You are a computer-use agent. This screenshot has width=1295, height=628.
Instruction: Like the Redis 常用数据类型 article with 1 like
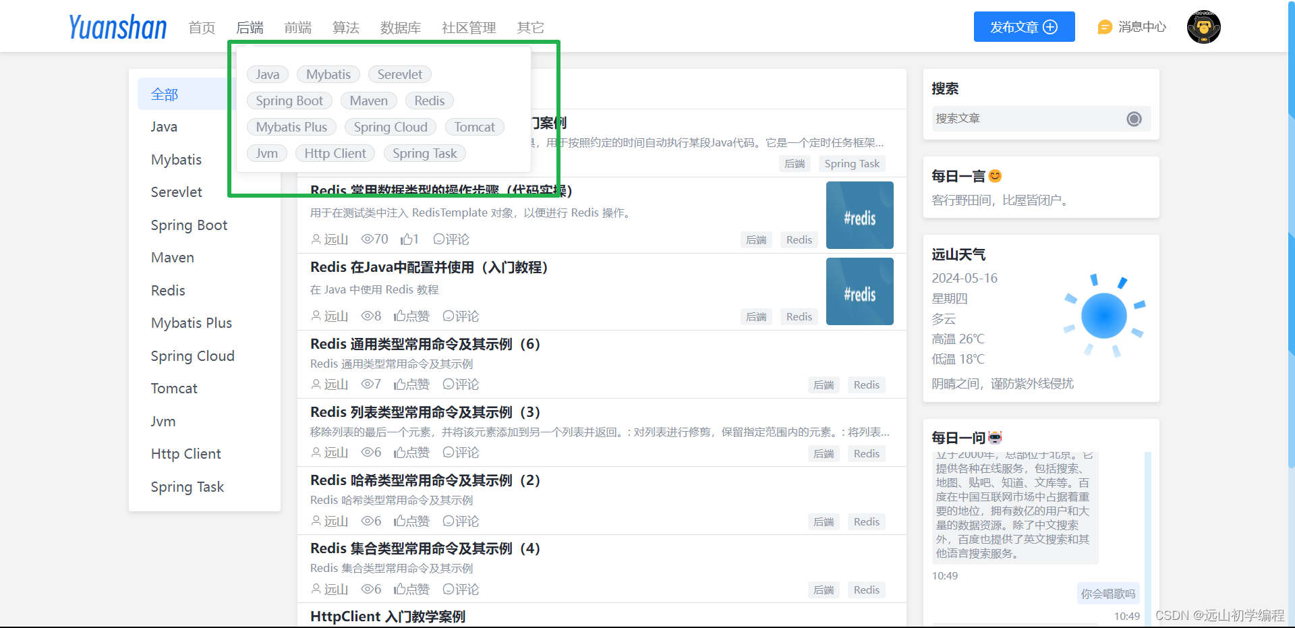(x=409, y=239)
